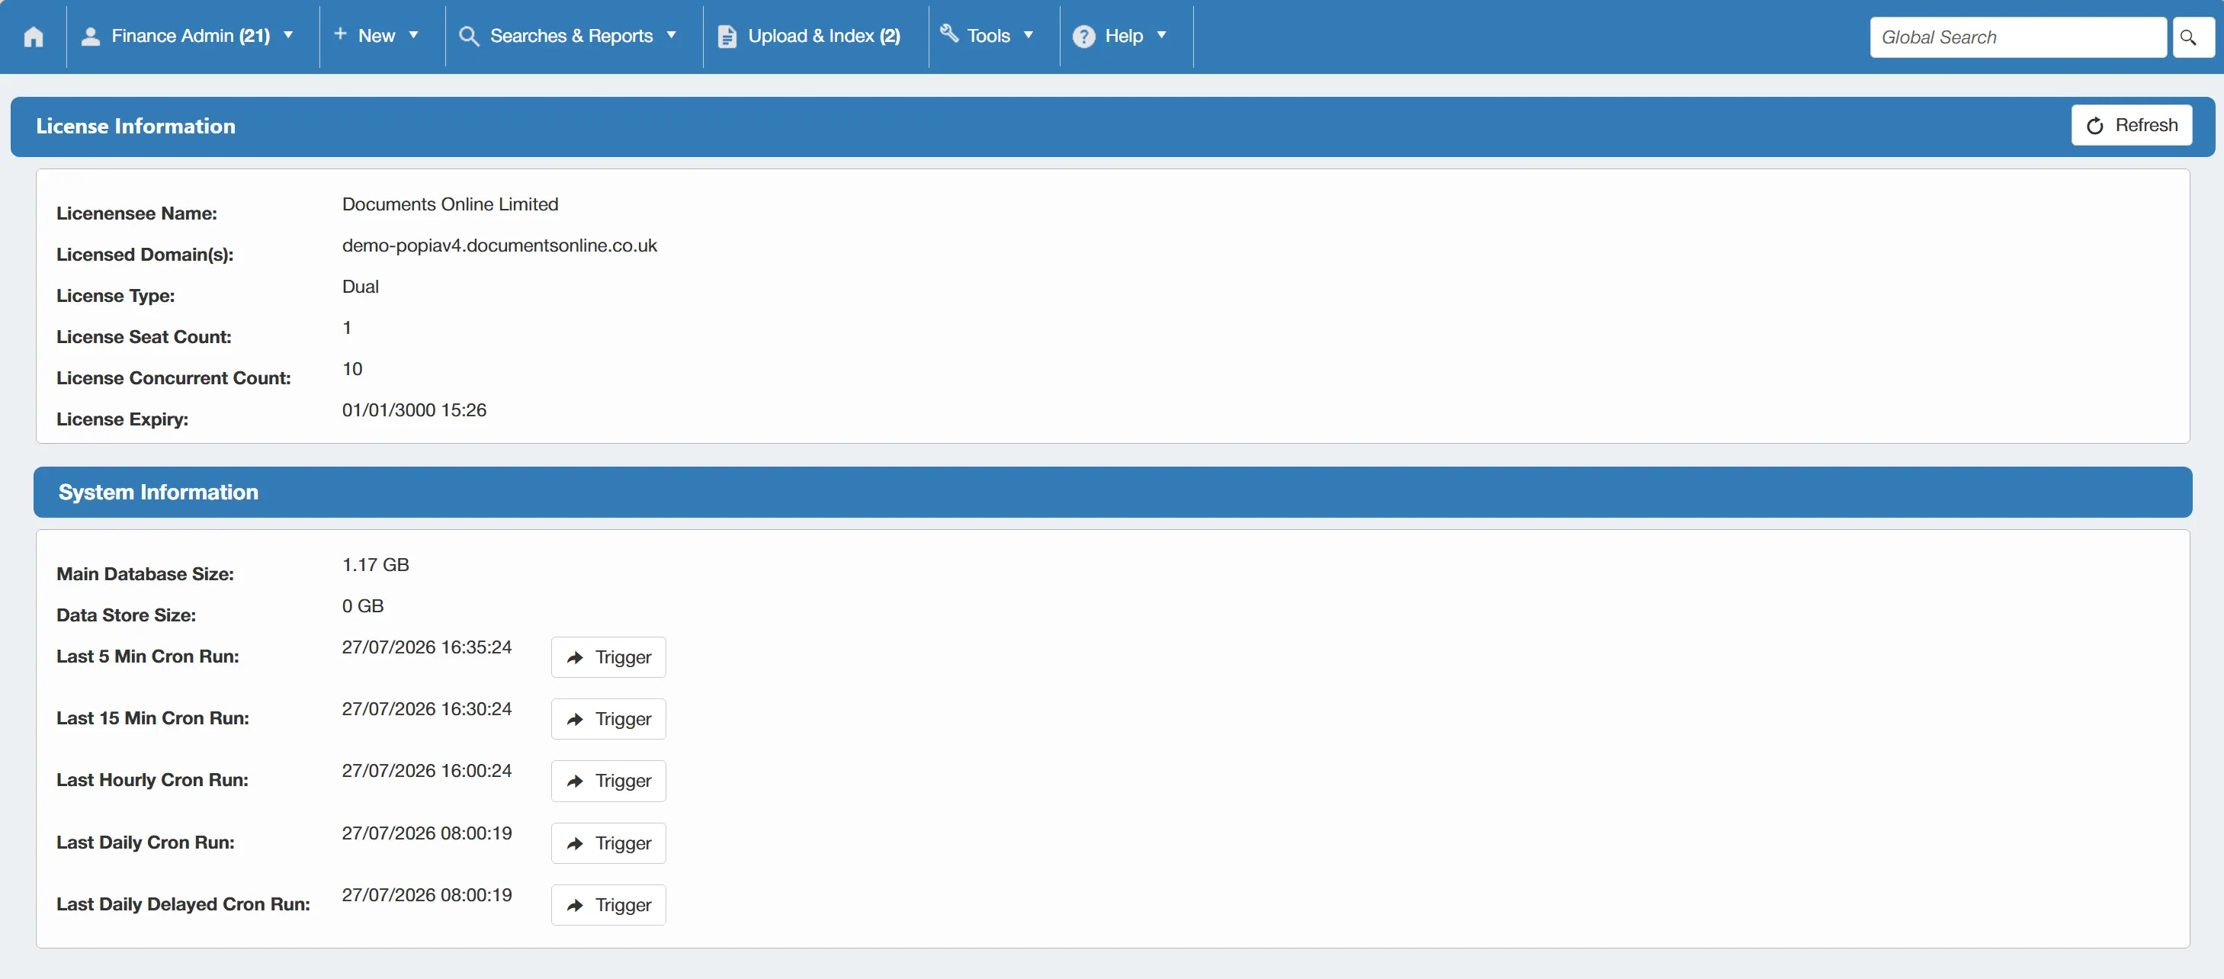Image resolution: width=2224 pixels, height=979 pixels.
Task: Click the System Information header title
Action: 158,492
